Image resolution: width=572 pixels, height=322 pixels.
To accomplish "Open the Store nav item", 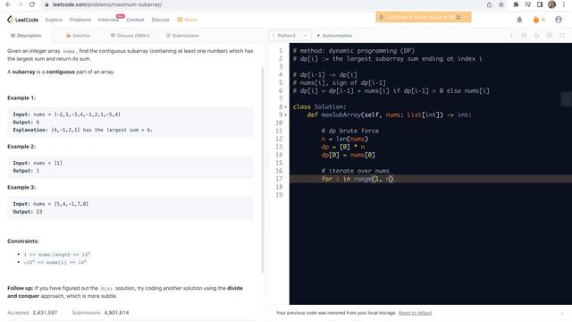I will [187, 20].
